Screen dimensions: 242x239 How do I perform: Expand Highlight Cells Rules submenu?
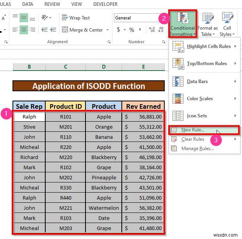(x=205, y=46)
